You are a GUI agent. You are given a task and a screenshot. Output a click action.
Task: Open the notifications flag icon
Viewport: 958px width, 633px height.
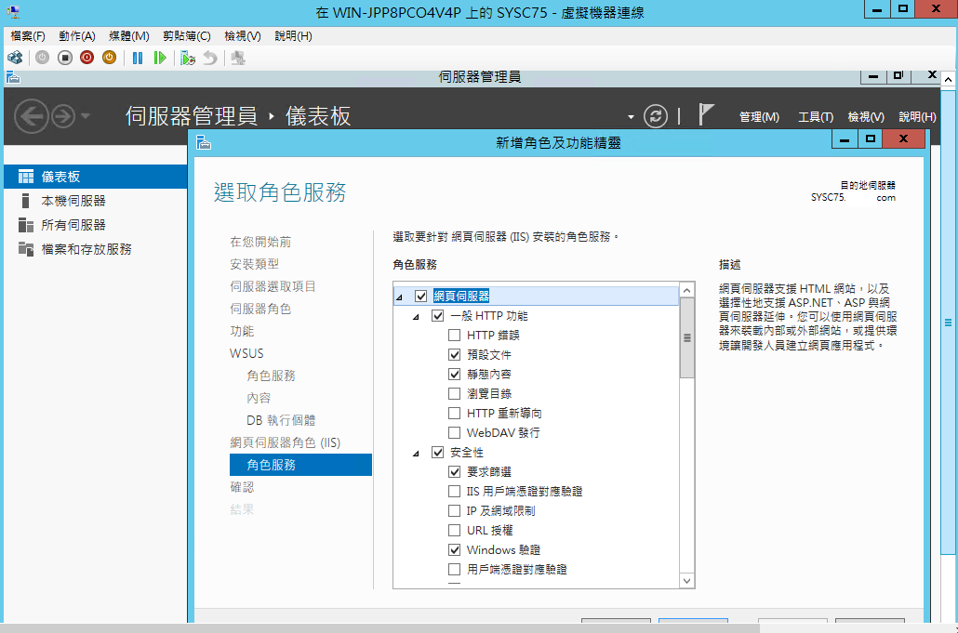(x=706, y=114)
